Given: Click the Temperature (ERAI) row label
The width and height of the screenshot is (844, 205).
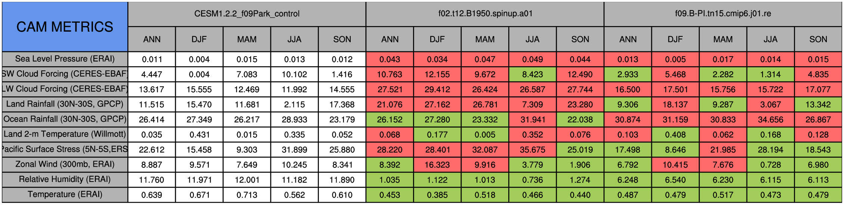Looking at the screenshot, I should pos(65,195).
